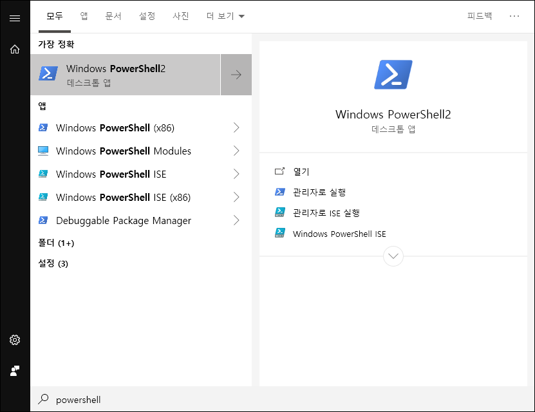
Task: Click the PowerShell icon beside 관리자로 실행
Action: tap(280, 192)
